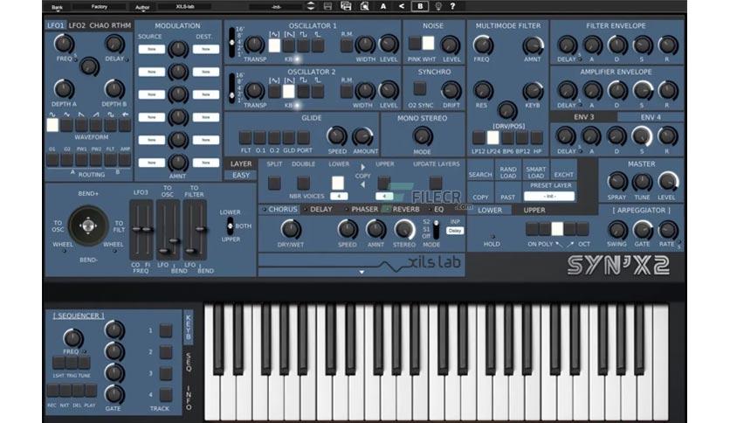Click the pitch bend joystick
The image size is (730, 423).
[x=88, y=226]
